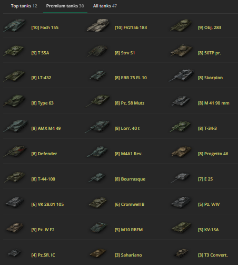Open the [3] T3 Convert. entry
This screenshot has width=238, height=265.
213,255
